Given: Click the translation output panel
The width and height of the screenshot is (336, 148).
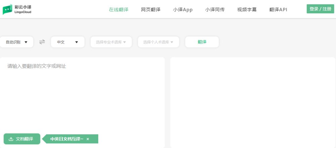Looking at the screenshot, I should [x=253, y=102].
